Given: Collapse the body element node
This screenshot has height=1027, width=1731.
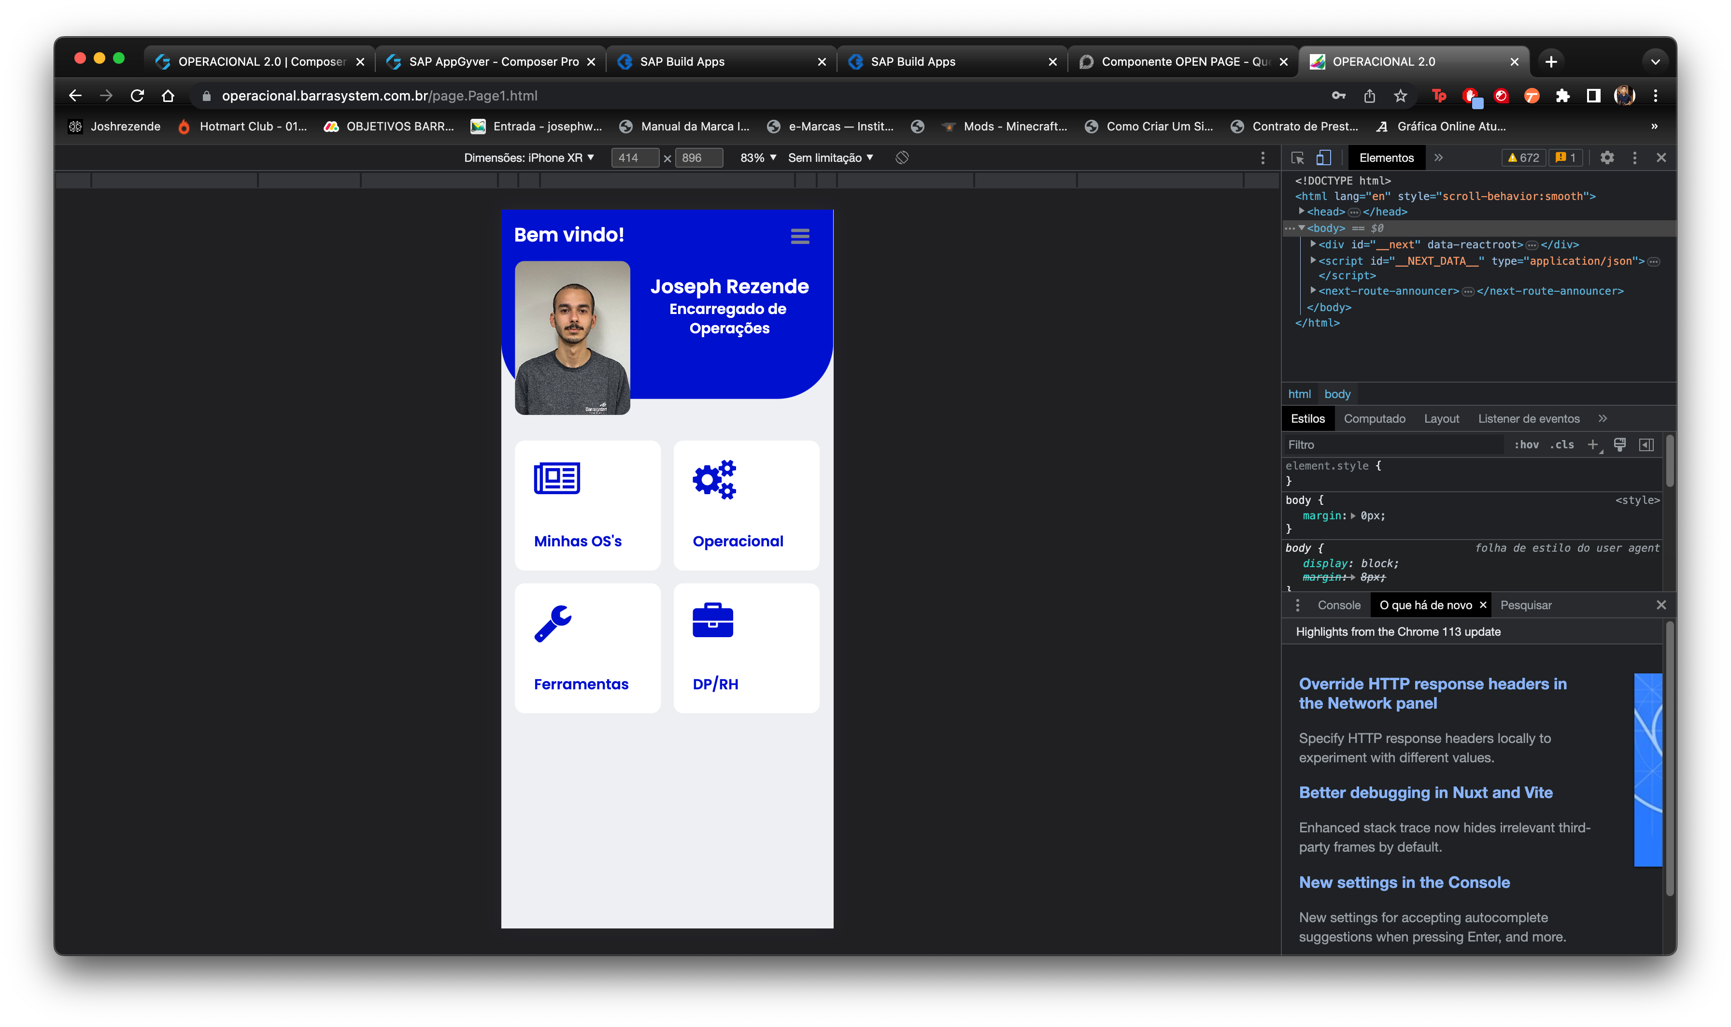Looking at the screenshot, I should (x=1301, y=228).
